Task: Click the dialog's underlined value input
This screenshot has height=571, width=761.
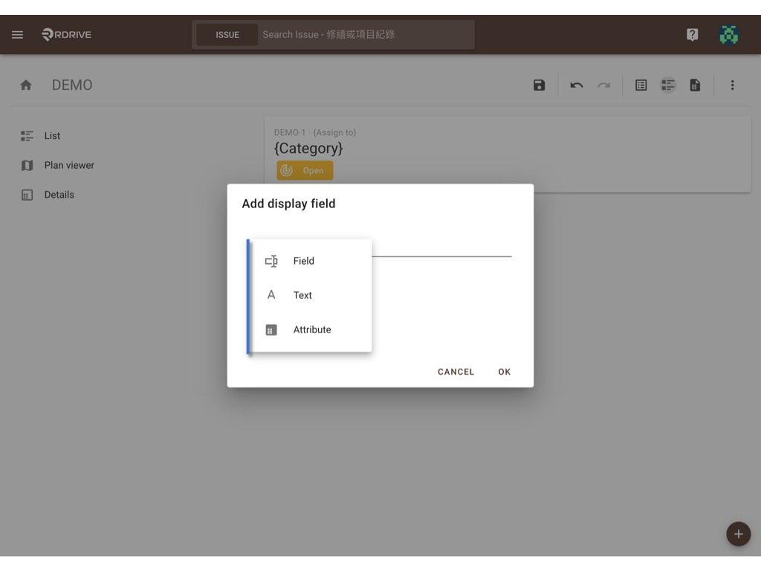Action: [x=441, y=248]
